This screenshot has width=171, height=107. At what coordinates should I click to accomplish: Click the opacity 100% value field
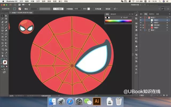tap(77, 9)
